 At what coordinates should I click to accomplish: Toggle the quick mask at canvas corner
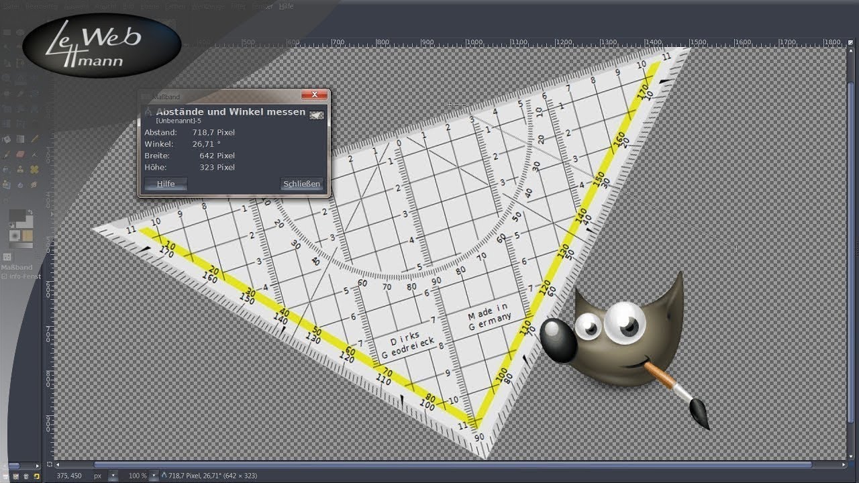(x=49, y=464)
